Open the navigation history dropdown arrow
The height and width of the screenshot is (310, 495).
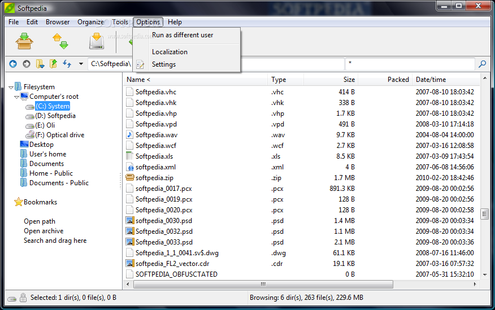[x=81, y=64]
